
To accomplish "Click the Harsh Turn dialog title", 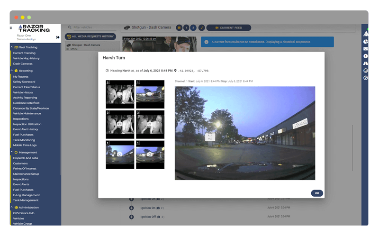I will click(x=114, y=58).
